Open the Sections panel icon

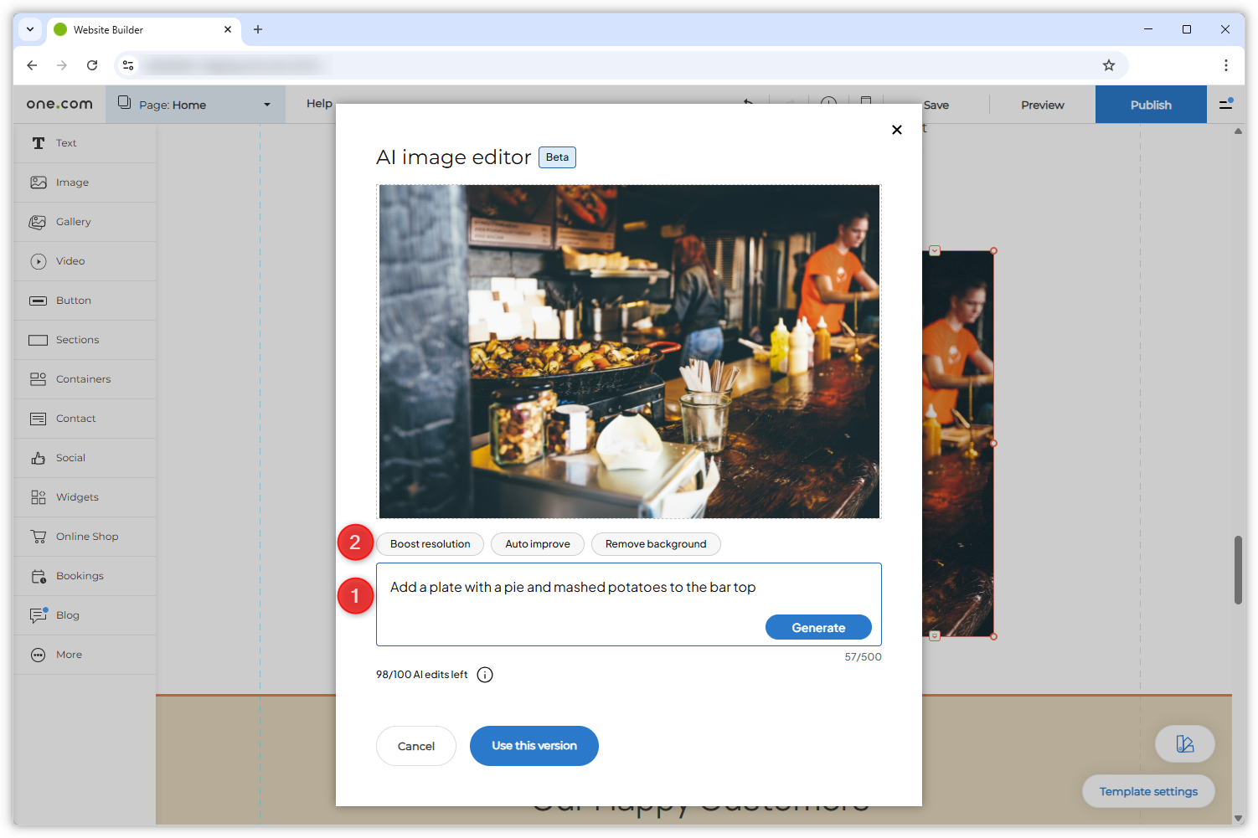tap(39, 339)
